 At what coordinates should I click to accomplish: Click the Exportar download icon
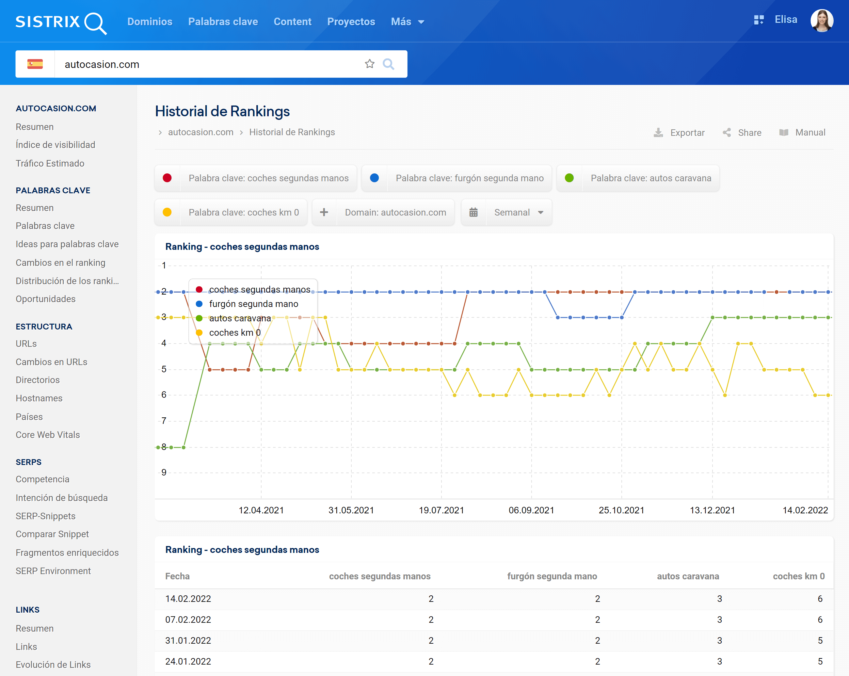[x=658, y=133]
